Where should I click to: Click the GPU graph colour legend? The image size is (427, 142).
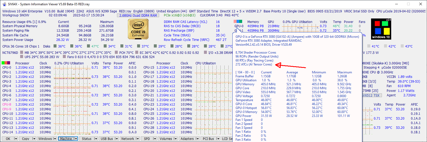tap(238, 21)
